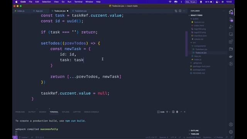Image resolution: width=247 pixels, height=139 pixels.
Task: Switch to the index.js editor tab
Action: [x=21, y=11]
